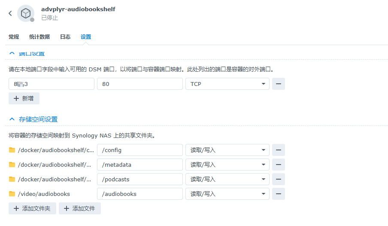The height and width of the screenshot is (226, 388).
Task: Switch to the 日志 tab
Action: click(65, 37)
